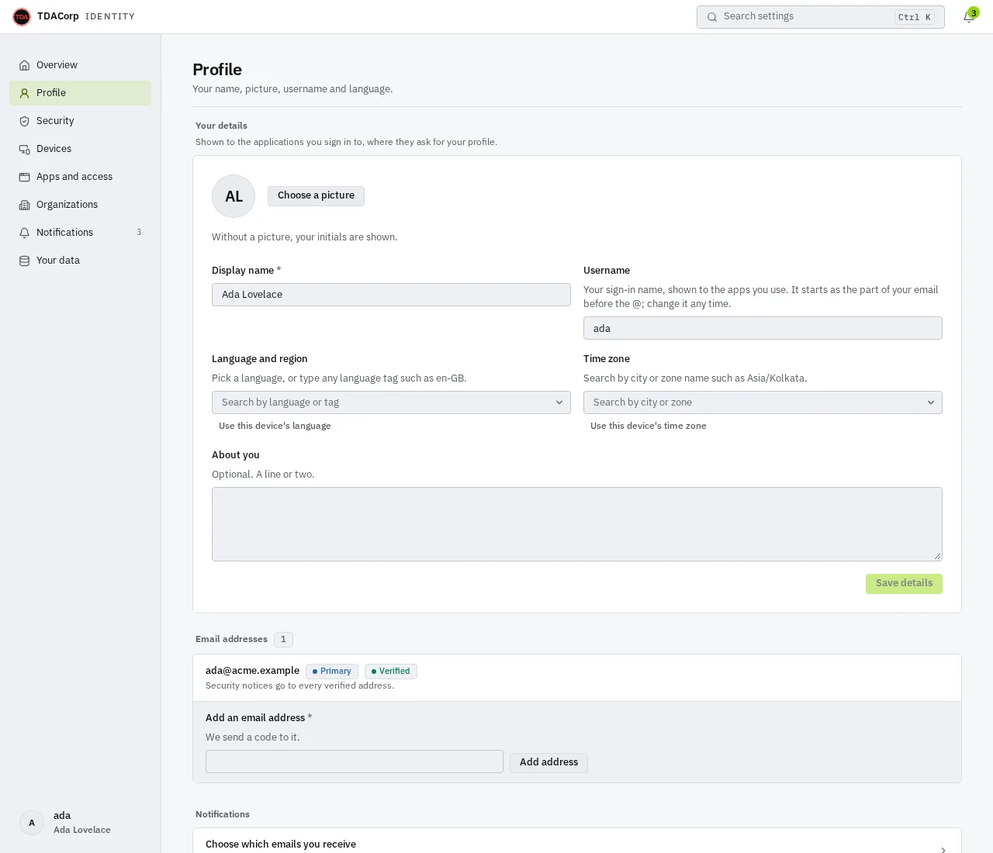
Task: Click the Security shield icon
Action: pos(24,121)
